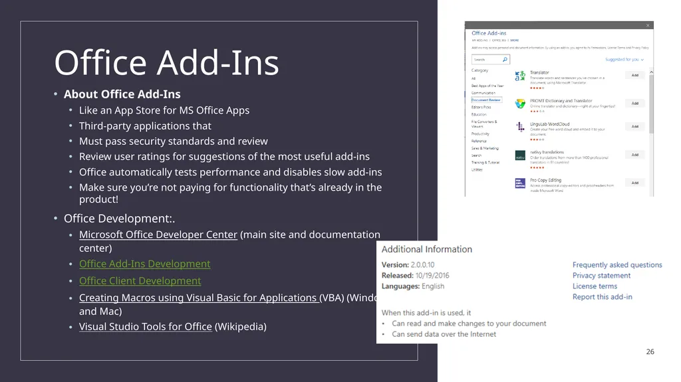This screenshot has width=681, height=382.
Task: Select the Search category in the list
Action: point(476,155)
